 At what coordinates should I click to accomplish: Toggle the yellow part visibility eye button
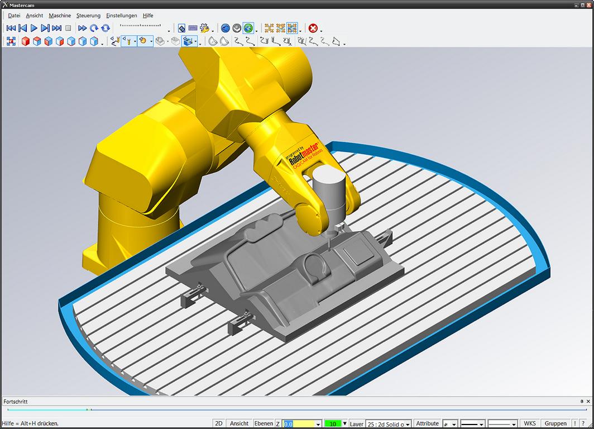pyautogui.click(x=143, y=41)
